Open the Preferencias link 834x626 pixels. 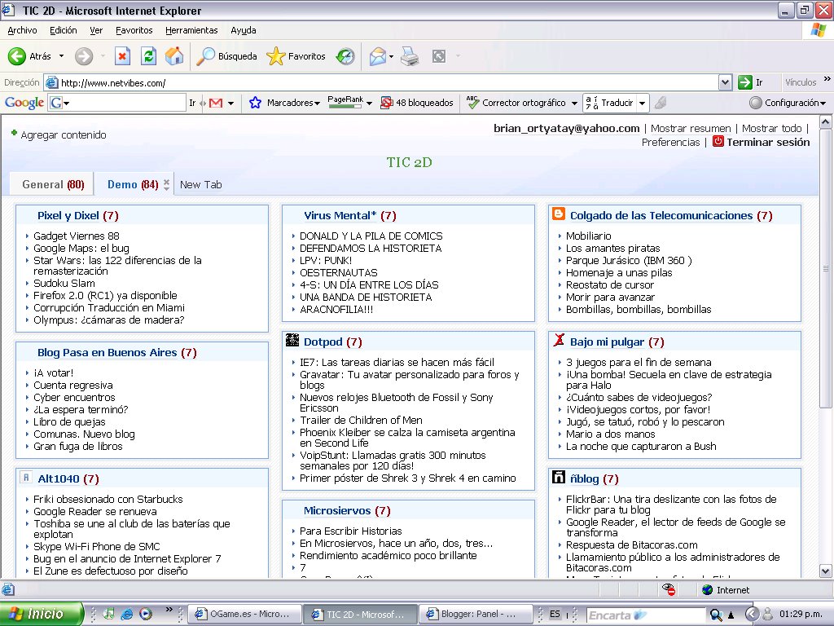point(671,142)
